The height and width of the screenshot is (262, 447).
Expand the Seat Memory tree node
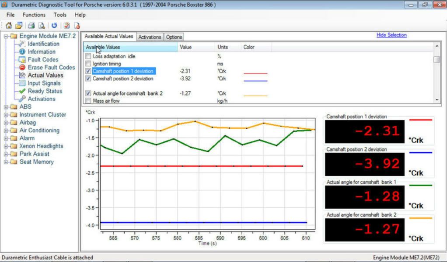coord(6,162)
